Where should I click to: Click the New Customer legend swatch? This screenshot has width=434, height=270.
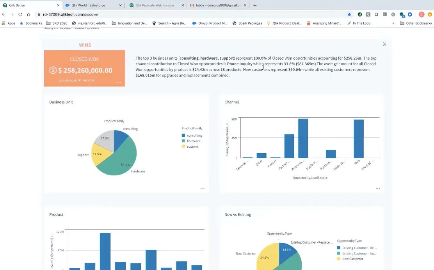coord(339,259)
